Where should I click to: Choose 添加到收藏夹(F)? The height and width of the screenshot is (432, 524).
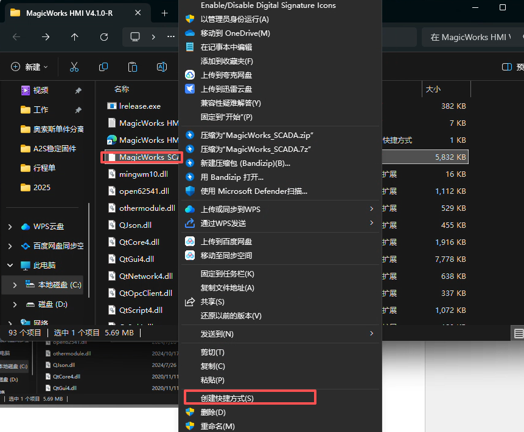280,61
